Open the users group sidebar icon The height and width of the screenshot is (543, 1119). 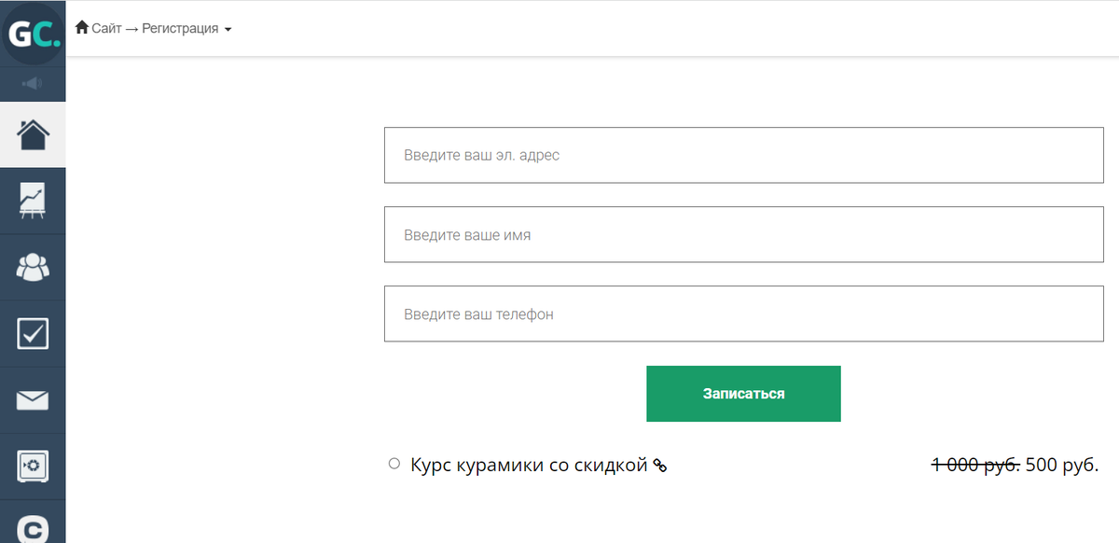[33, 268]
